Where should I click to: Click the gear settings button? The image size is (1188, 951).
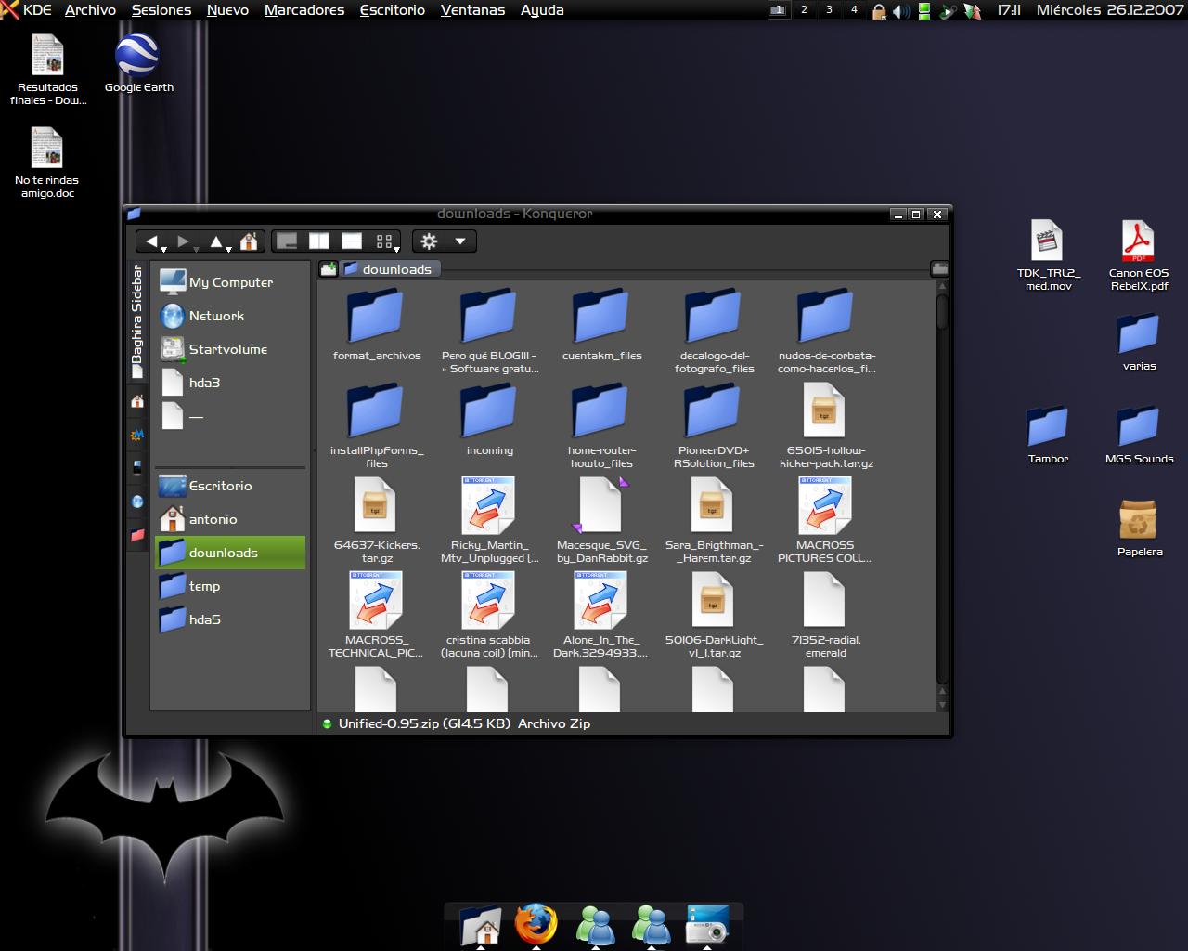(429, 241)
